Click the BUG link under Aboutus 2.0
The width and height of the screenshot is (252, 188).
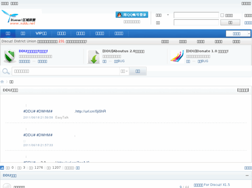[x=119, y=61]
